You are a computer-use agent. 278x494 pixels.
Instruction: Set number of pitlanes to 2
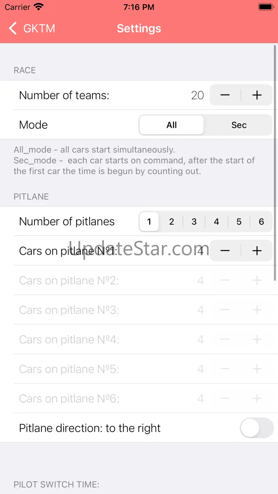click(171, 222)
